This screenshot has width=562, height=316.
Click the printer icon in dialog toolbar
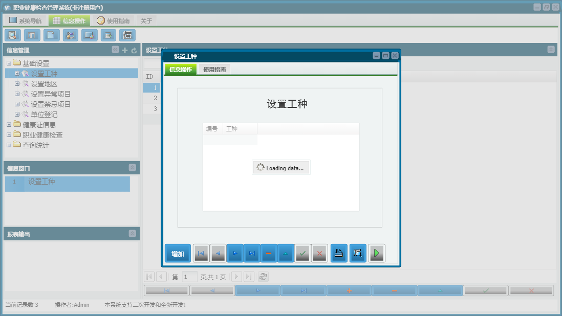[x=339, y=254]
